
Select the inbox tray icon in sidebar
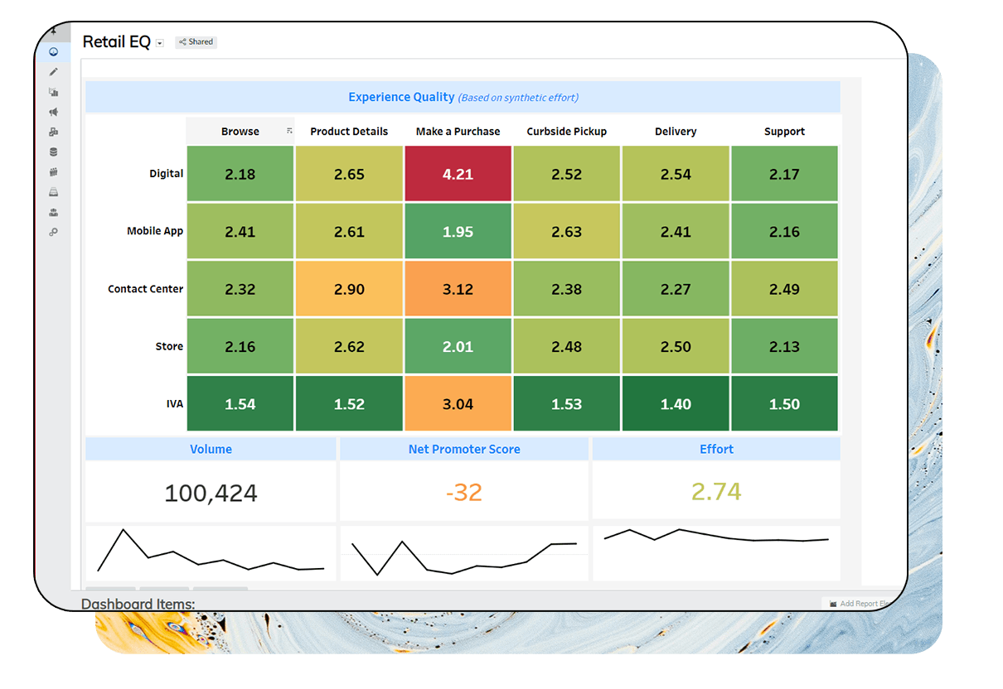point(53,191)
